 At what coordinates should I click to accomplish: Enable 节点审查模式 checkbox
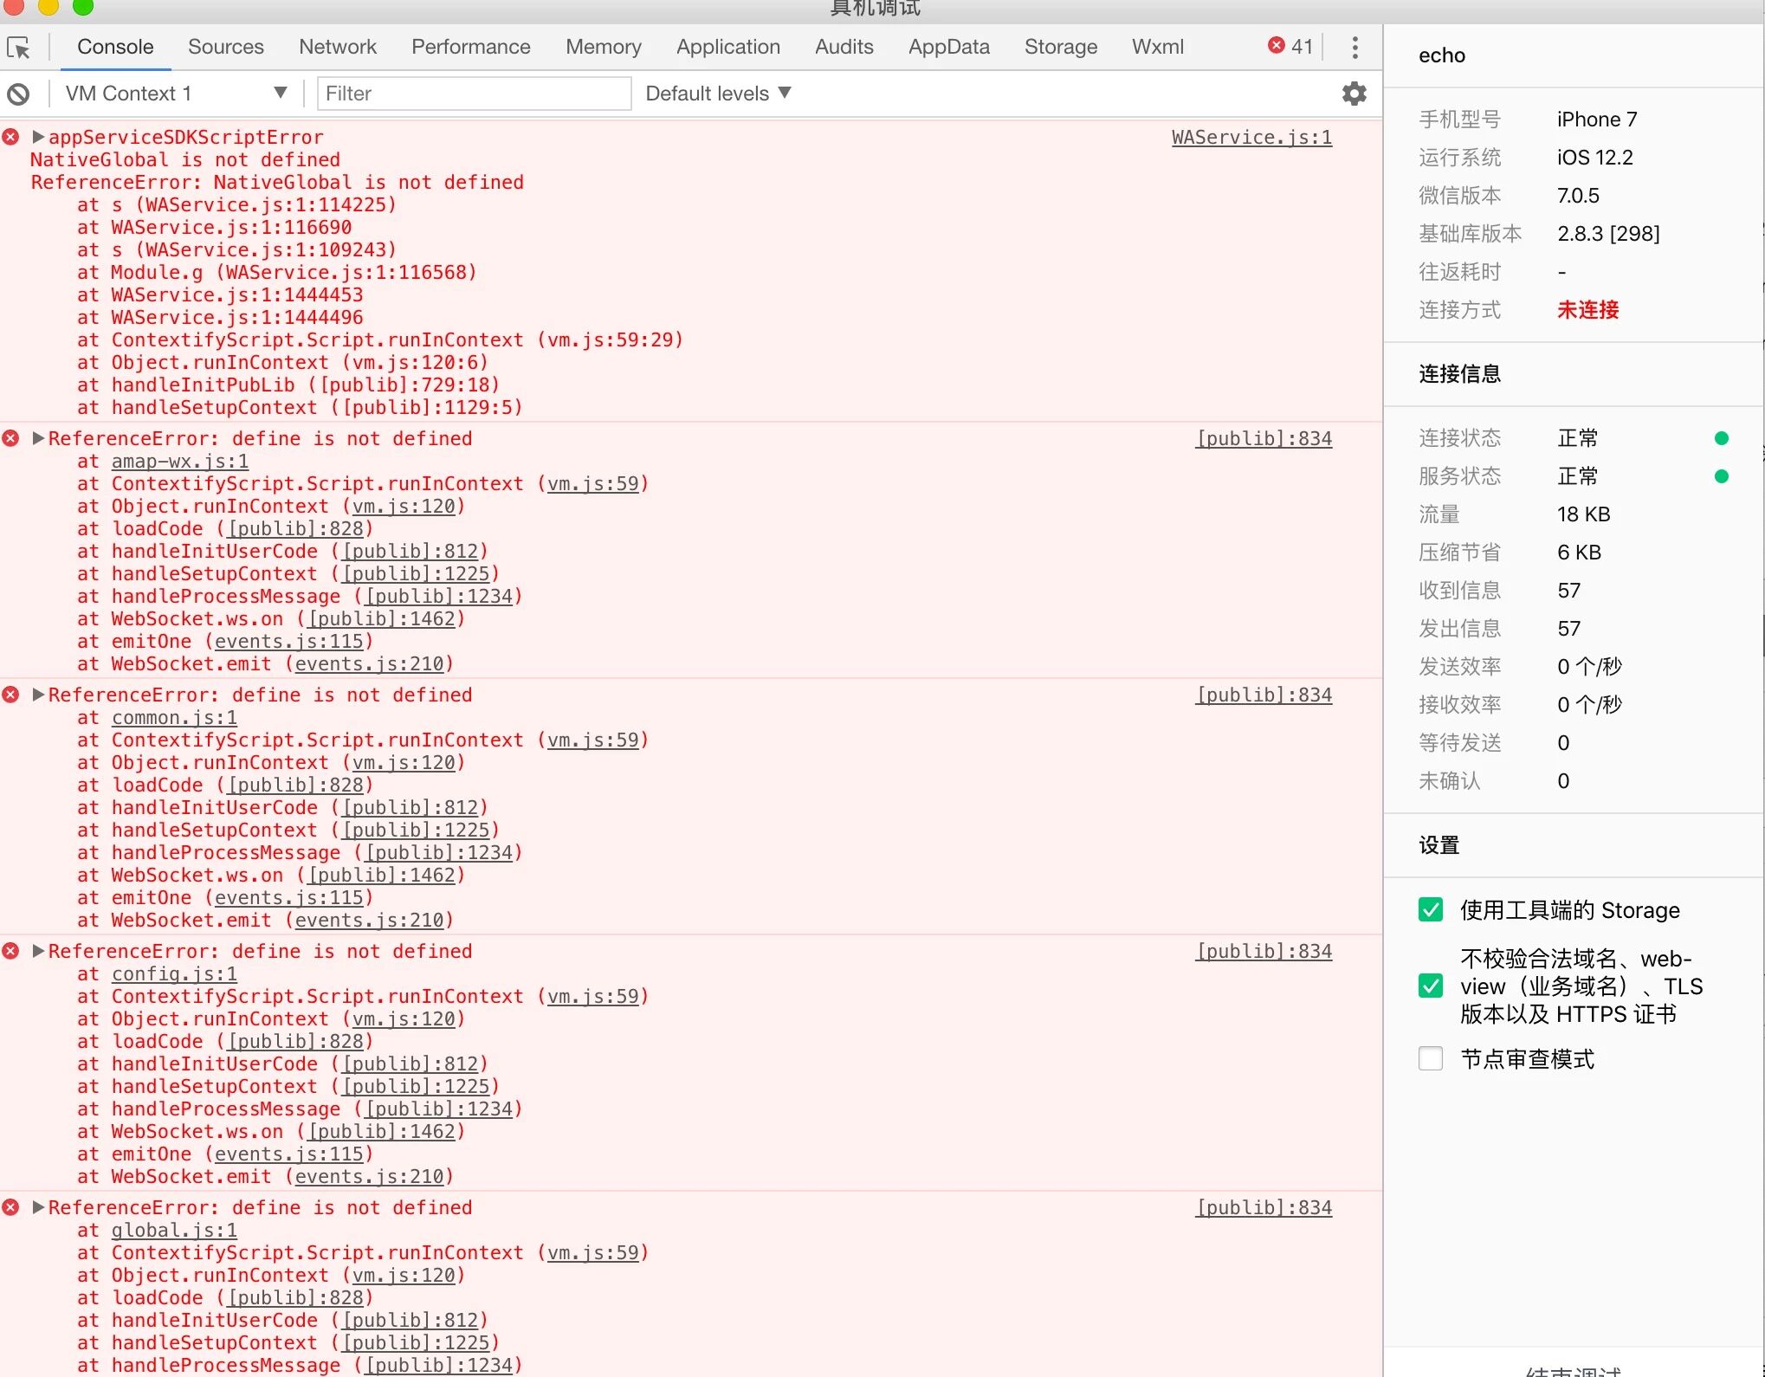point(1431,1058)
